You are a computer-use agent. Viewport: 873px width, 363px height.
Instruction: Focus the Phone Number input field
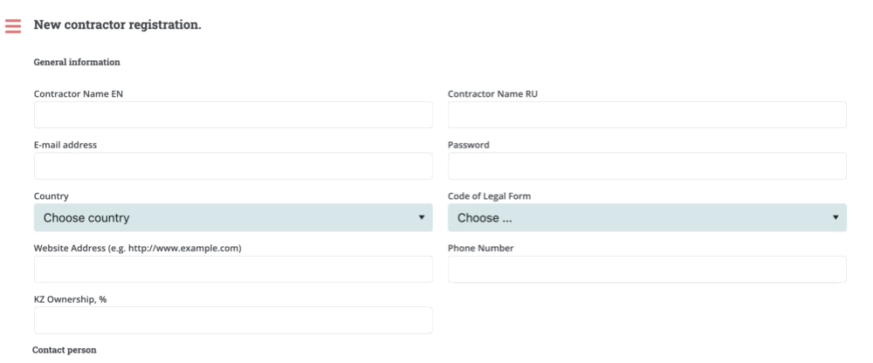(x=647, y=269)
